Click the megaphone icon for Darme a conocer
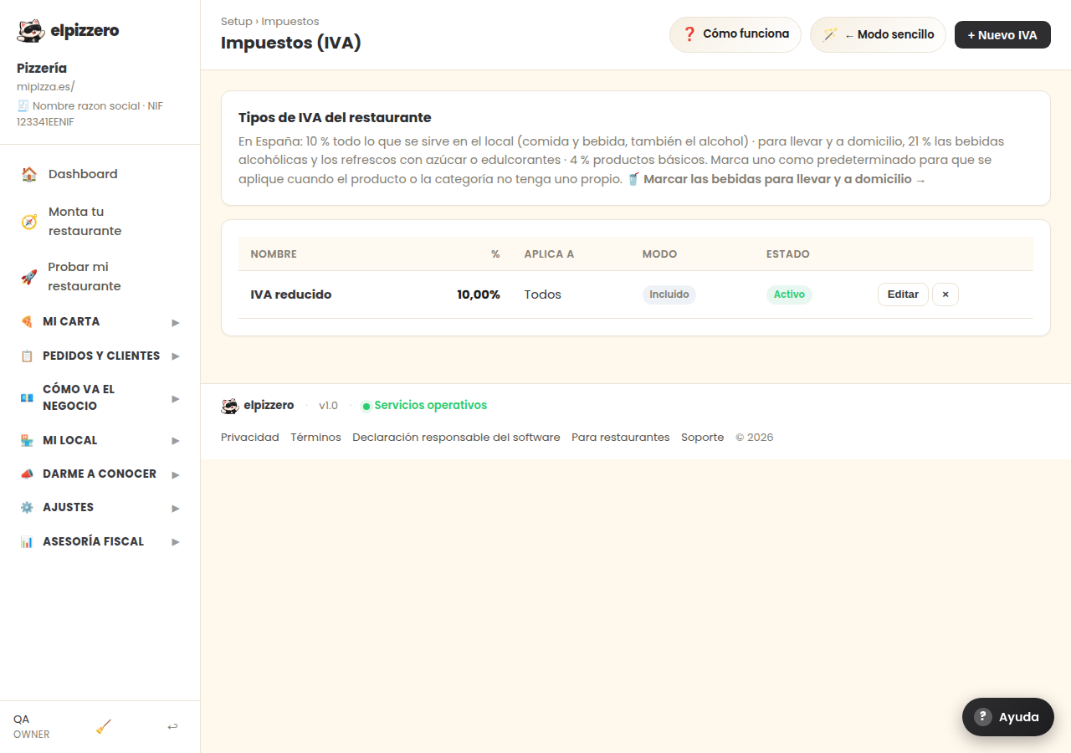 coord(27,474)
